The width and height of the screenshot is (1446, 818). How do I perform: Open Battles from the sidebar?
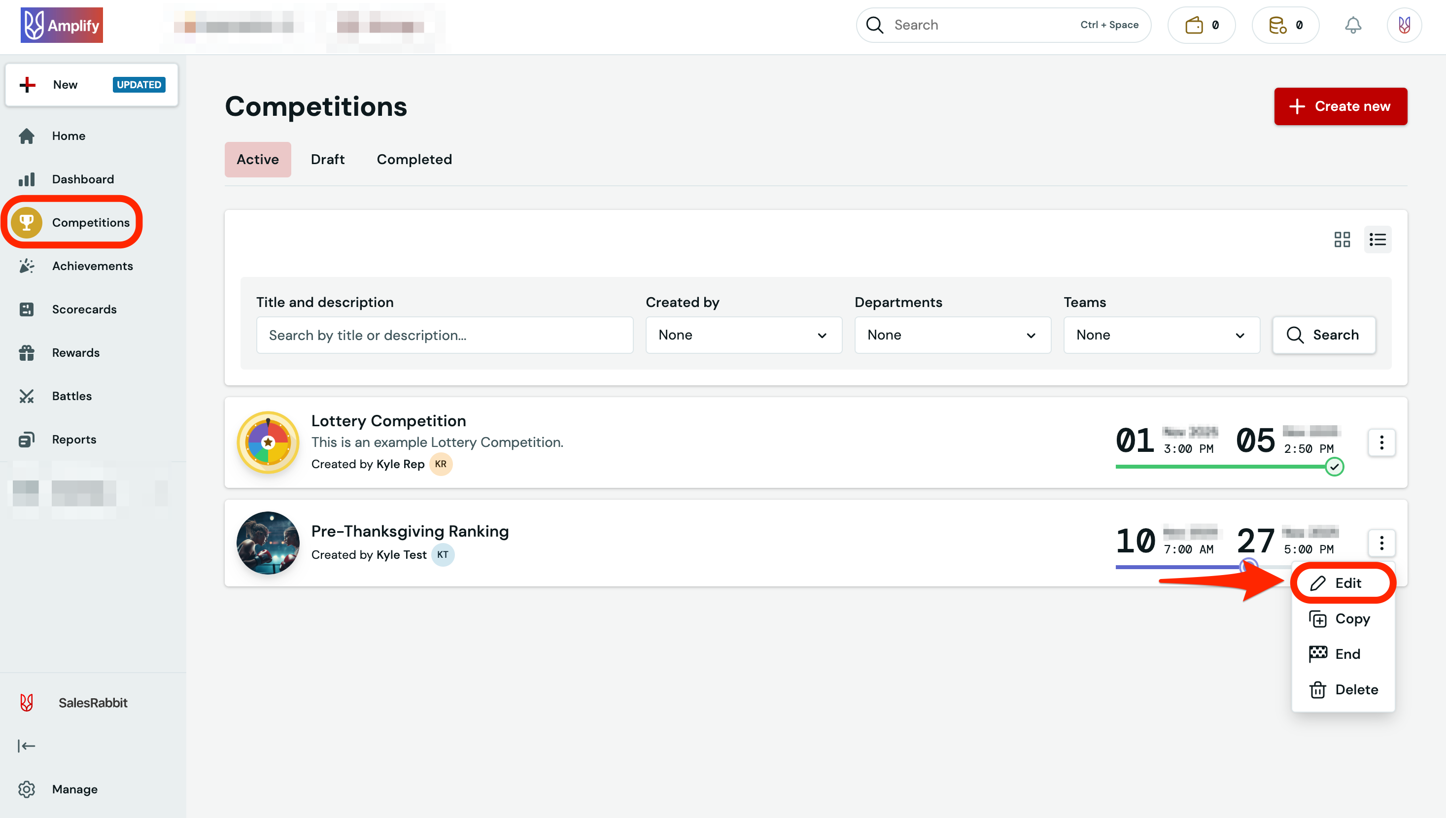(x=71, y=396)
